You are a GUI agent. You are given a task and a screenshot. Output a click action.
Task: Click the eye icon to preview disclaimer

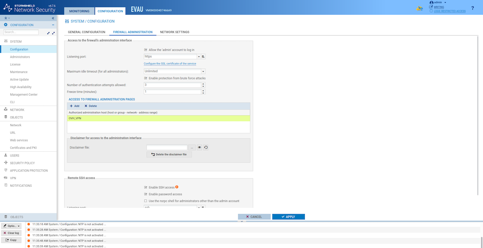(199, 148)
